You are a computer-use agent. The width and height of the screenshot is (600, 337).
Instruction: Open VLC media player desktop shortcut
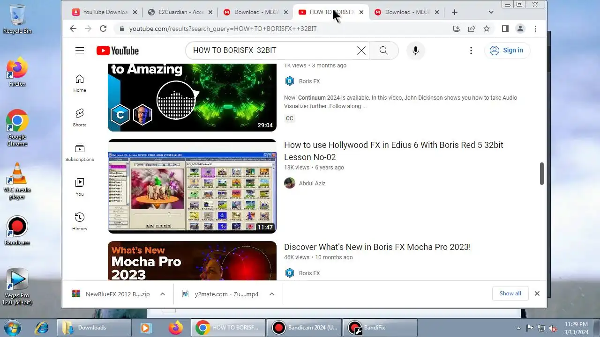coord(17,181)
